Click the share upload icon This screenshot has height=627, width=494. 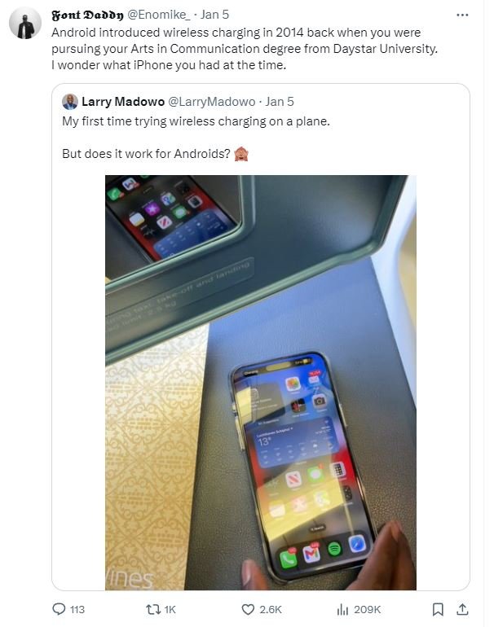pos(462,609)
